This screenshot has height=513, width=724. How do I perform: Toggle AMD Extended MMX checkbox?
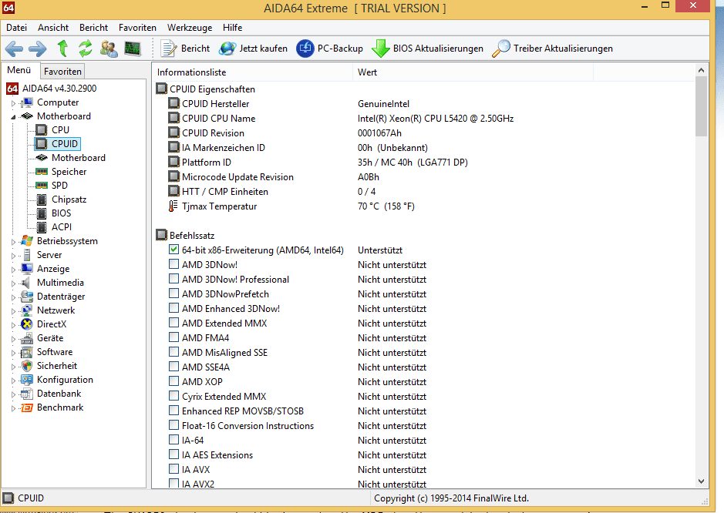click(173, 323)
